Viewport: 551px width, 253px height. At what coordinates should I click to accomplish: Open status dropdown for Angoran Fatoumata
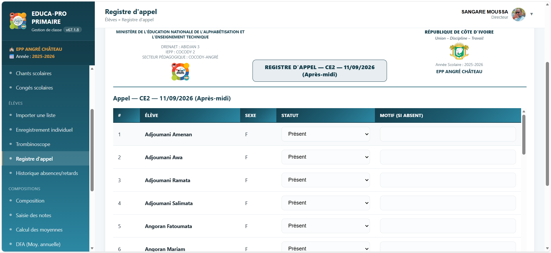pyautogui.click(x=325, y=226)
